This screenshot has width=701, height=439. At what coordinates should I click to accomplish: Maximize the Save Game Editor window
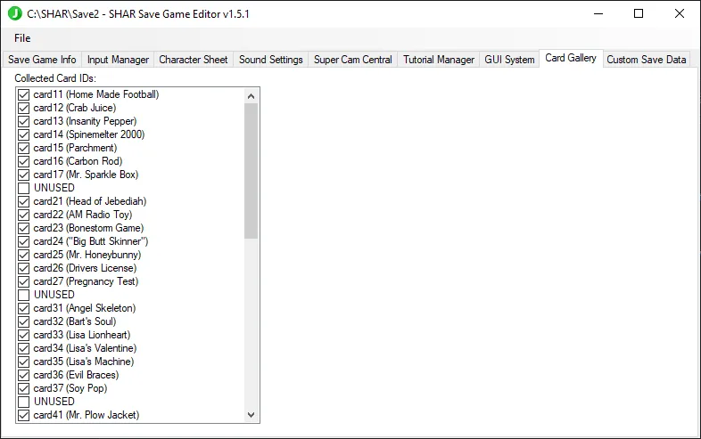(639, 13)
